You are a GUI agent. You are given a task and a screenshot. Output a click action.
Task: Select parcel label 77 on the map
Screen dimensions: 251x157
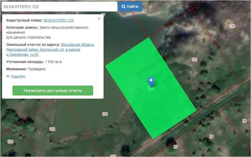coord(176,147)
